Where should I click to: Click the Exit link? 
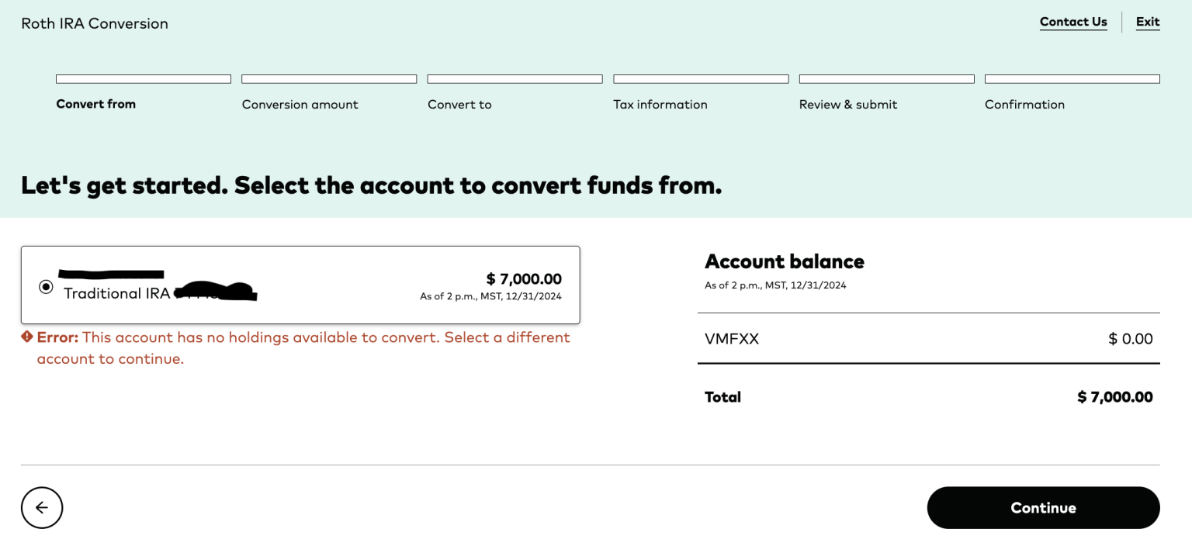tap(1148, 22)
